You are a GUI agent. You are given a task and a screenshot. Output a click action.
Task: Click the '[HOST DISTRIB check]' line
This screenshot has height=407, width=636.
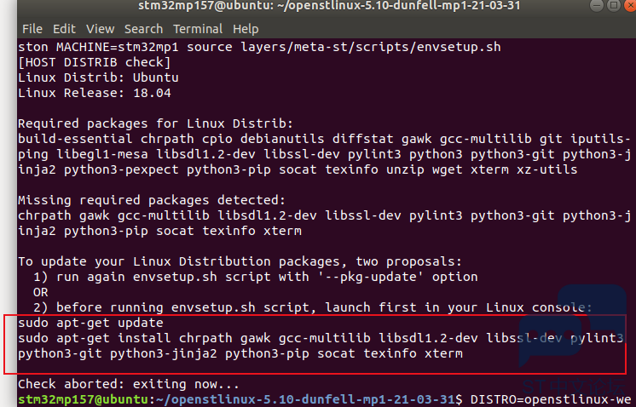(x=95, y=62)
